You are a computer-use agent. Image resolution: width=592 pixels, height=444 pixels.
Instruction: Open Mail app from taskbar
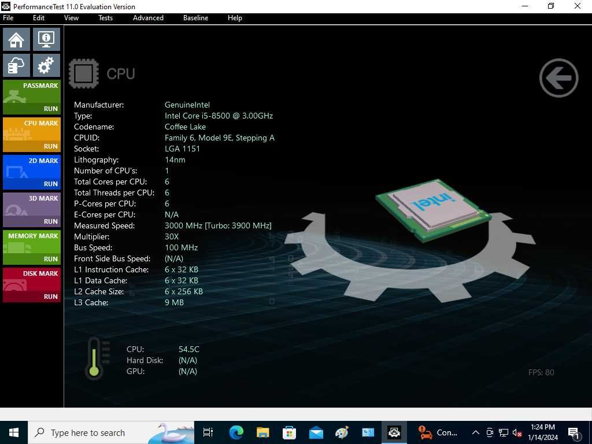pos(316,432)
